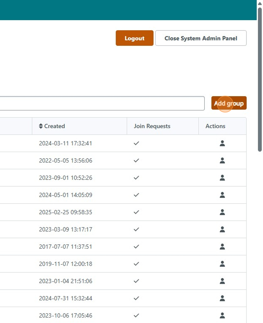Open members icon for group created 2022-05-05 13:56:06
This screenshot has width=263, height=323.
point(222,160)
